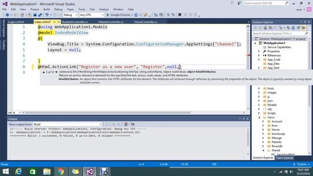Switch to the HomeController.cs tab

point(146,22)
